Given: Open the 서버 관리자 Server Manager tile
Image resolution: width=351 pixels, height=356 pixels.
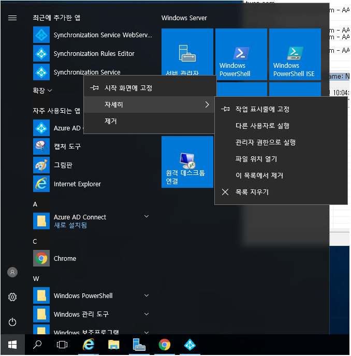Looking at the screenshot, I should (x=187, y=52).
